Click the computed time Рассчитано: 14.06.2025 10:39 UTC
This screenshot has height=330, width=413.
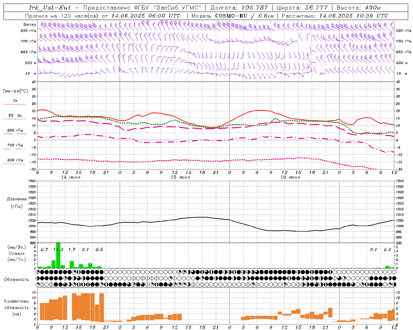[x=335, y=16]
